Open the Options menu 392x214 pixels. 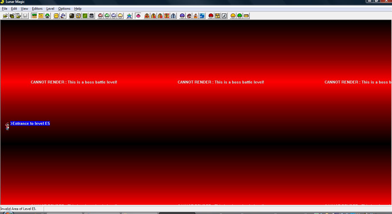coord(64,9)
